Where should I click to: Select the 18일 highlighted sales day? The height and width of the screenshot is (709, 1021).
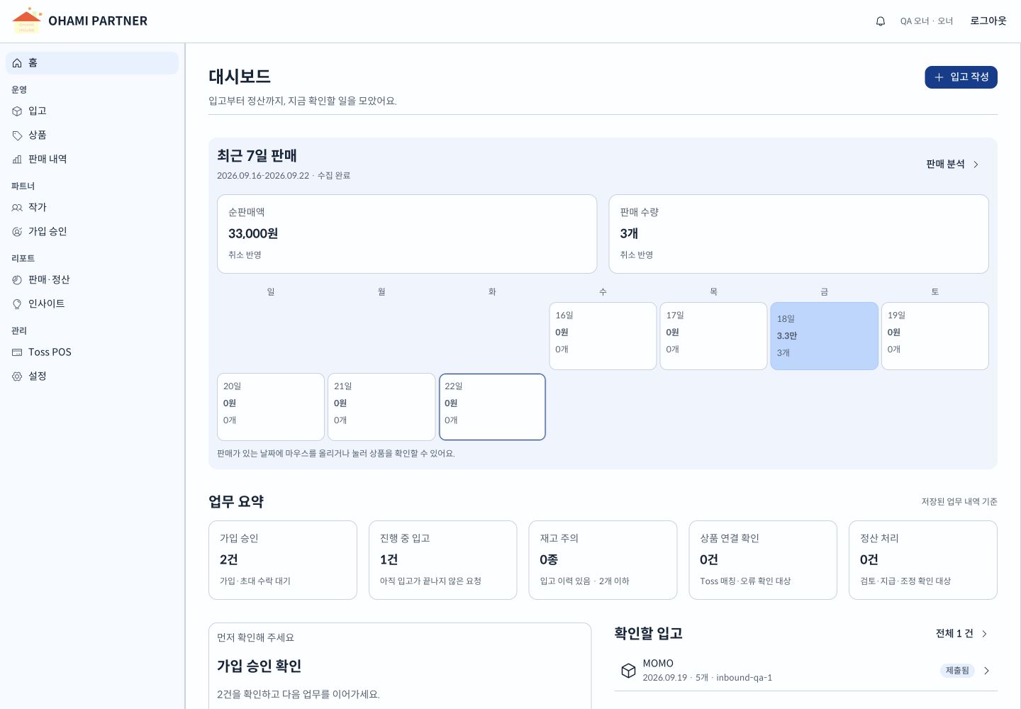point(824,336)
